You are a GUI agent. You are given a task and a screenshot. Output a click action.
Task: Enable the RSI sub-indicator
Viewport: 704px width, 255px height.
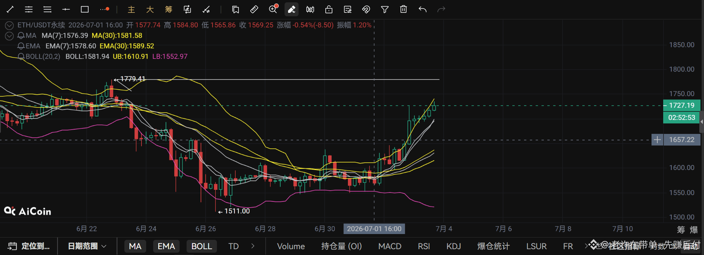424,246
